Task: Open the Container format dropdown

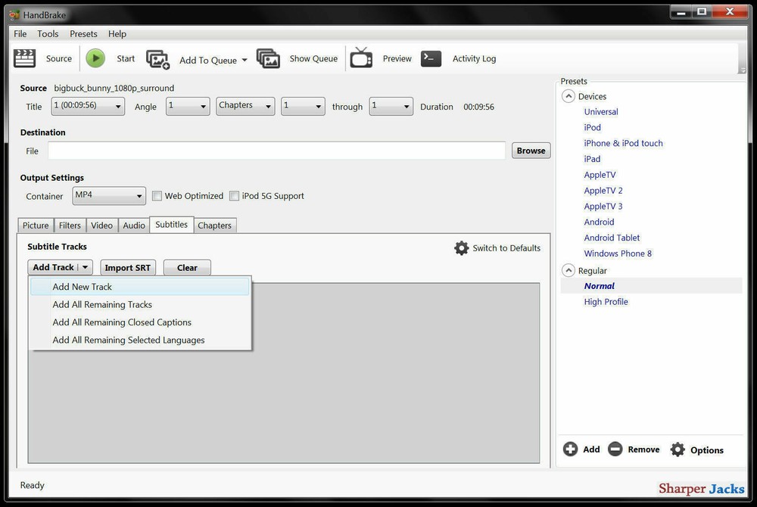Action: (x=142, y=195)
